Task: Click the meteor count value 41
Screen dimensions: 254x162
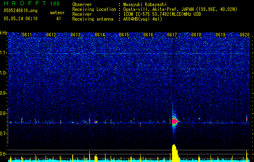Action: pyautogui.click(x=59, y=19)
